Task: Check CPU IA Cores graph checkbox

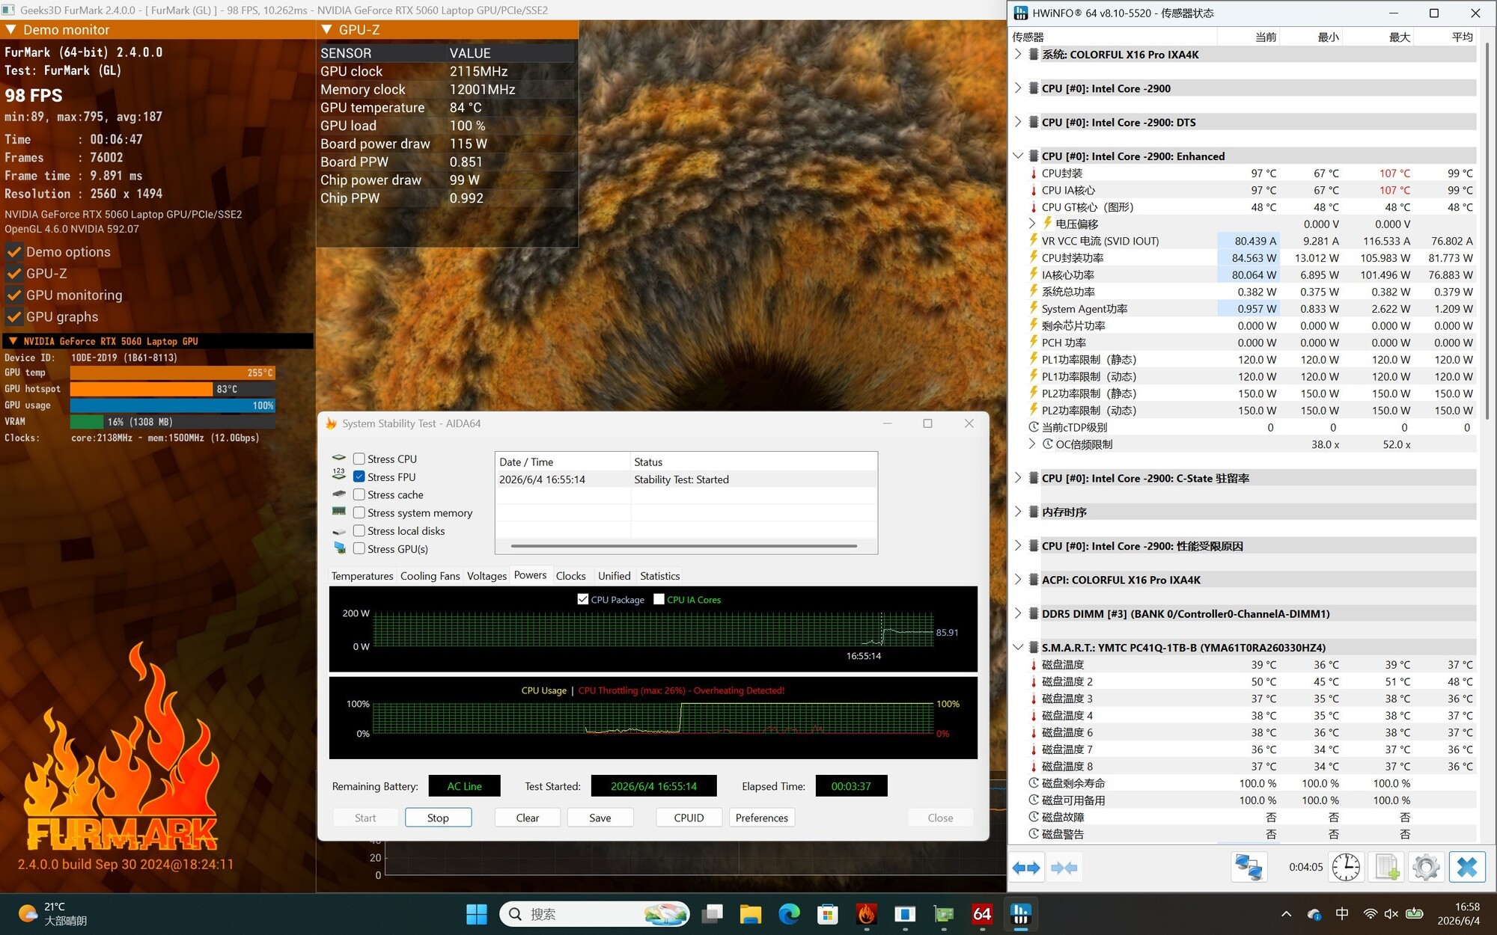Action: coord(659,599)
